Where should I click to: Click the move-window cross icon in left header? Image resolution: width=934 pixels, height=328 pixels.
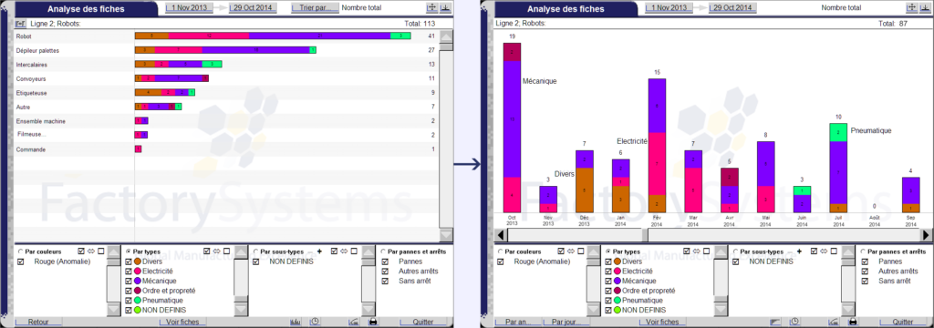pyautogui.click(x=431, y=7)
